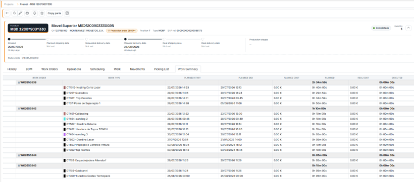Click the Created date 20/07/2026
Image resolution: width=414 pixels, height=182 pixels.
click(x=16, y=47)
